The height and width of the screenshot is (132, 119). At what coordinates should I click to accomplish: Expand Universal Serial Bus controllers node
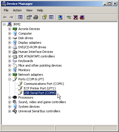click(x=9, y=111)
